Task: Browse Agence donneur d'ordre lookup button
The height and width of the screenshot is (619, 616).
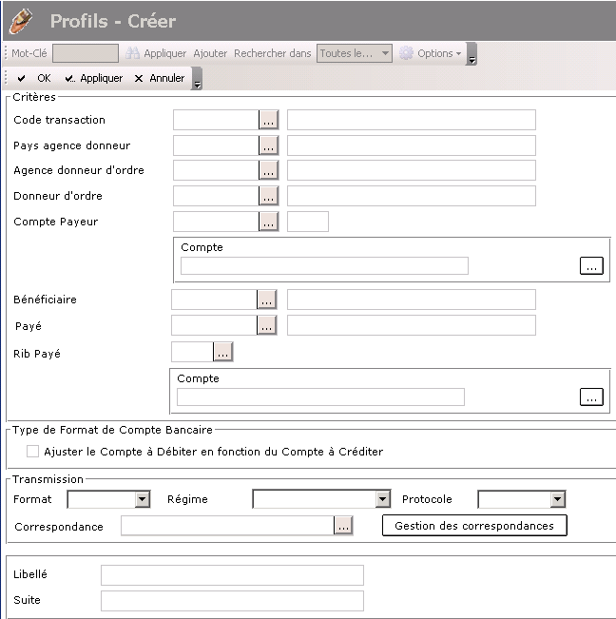Action: coord(268,170)
